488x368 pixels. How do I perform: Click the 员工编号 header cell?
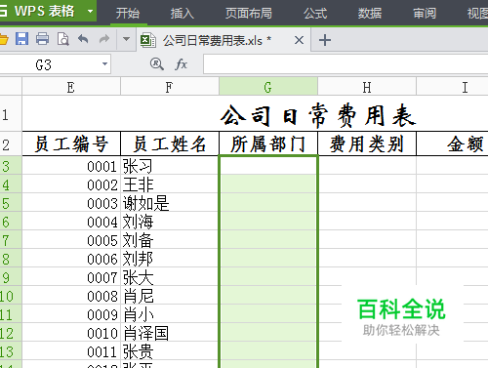71,143
